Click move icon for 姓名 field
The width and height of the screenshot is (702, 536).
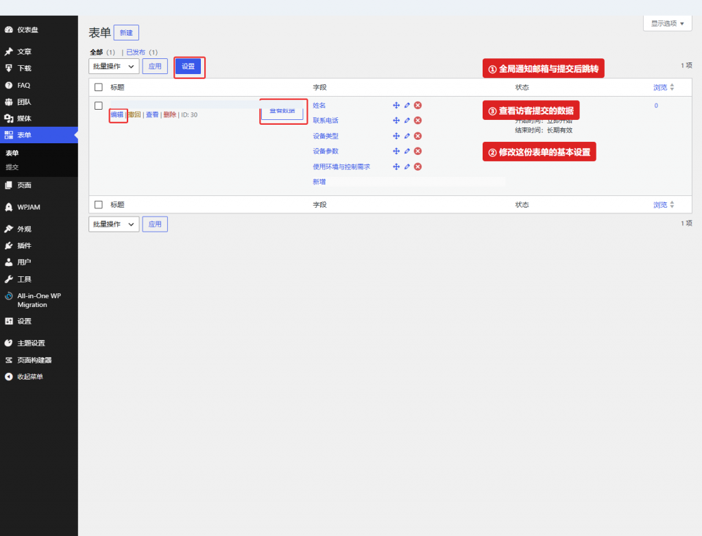(396, 106)
